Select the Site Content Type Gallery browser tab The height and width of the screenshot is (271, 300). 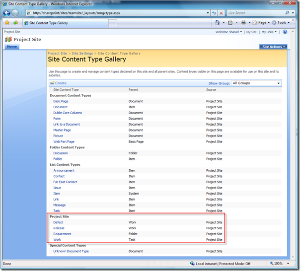click(x=66, y=23)
